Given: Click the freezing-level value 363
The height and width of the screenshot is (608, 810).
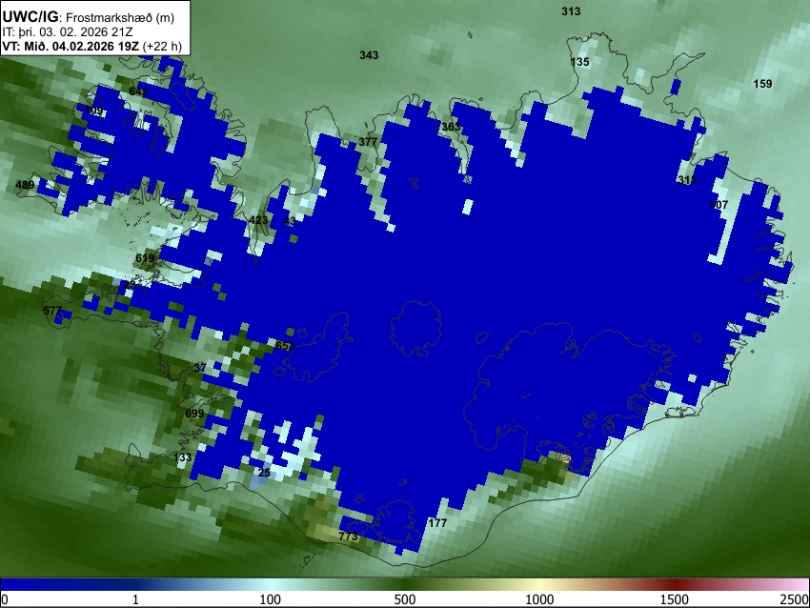Looking at the screenshot, I should tap(451, 127).
